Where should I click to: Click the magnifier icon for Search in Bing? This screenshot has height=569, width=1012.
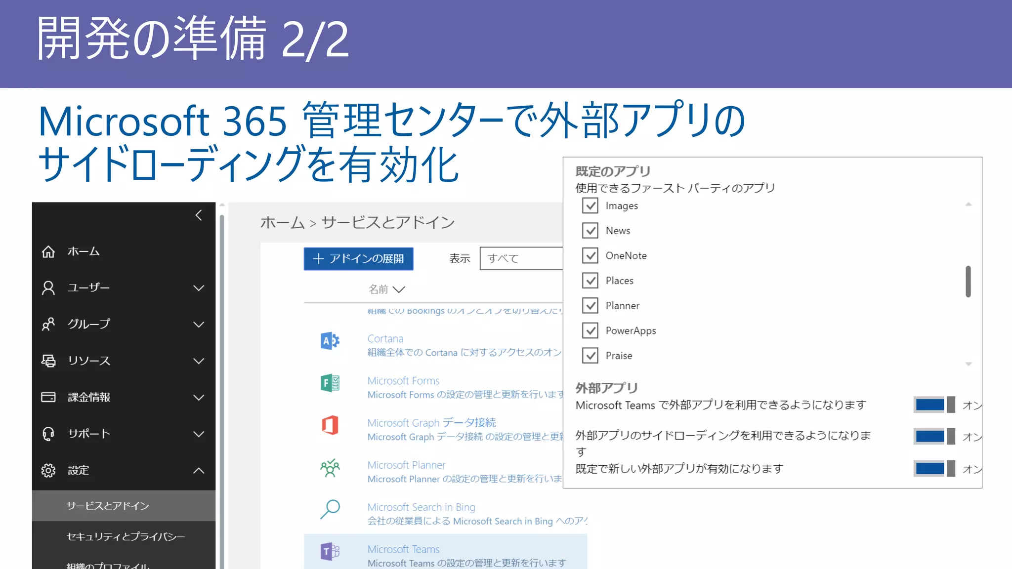[330, 509]
